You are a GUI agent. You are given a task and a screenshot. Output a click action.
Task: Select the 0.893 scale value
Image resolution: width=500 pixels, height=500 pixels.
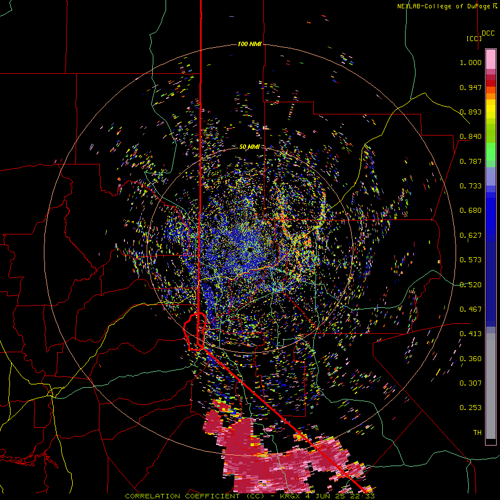click(471, 112)
